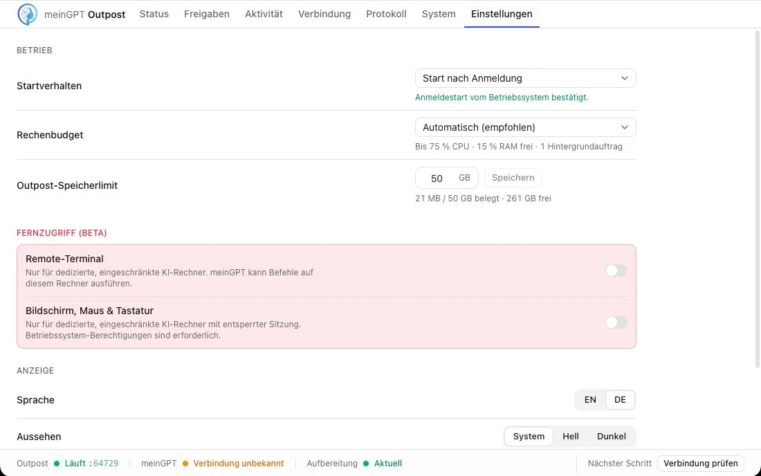Click the green Läuft status dot

coord(57,464)
